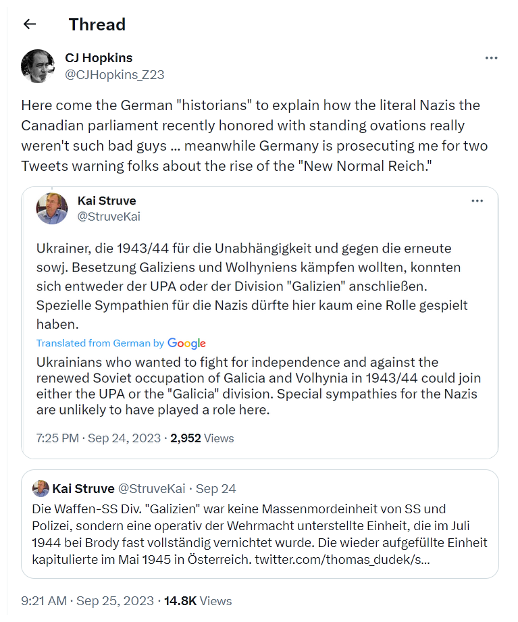Open Kai Struve name in second quoted tweet
The width and height of the screenshot is (518, 622).
tap(83, 488)
